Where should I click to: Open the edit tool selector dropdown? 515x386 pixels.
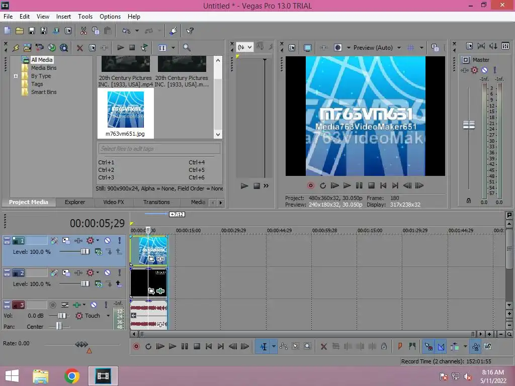[x=274, y=347]
